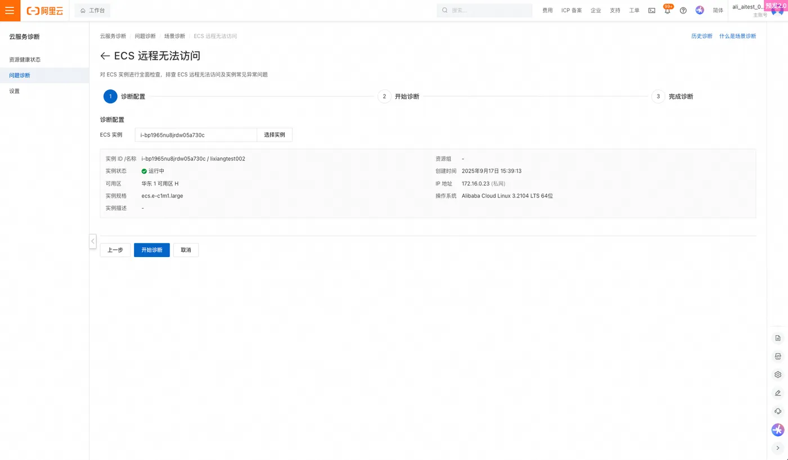Click 云服务诊断 sidebar title
Viewport: 788px width, 460px height.
(24, 37)
